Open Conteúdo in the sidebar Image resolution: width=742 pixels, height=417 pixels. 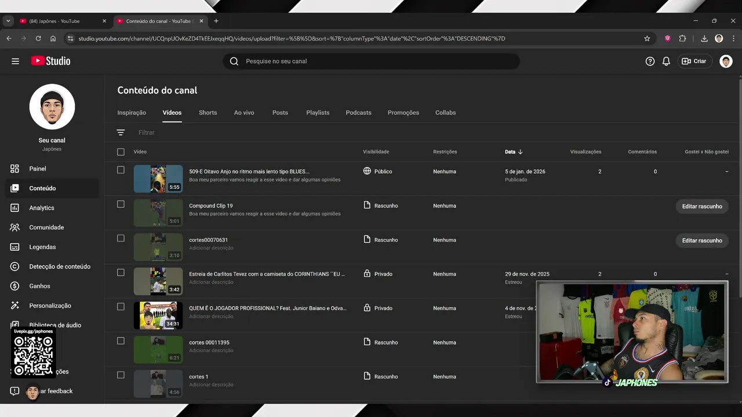pyautogui.click(x=52, y=188)
